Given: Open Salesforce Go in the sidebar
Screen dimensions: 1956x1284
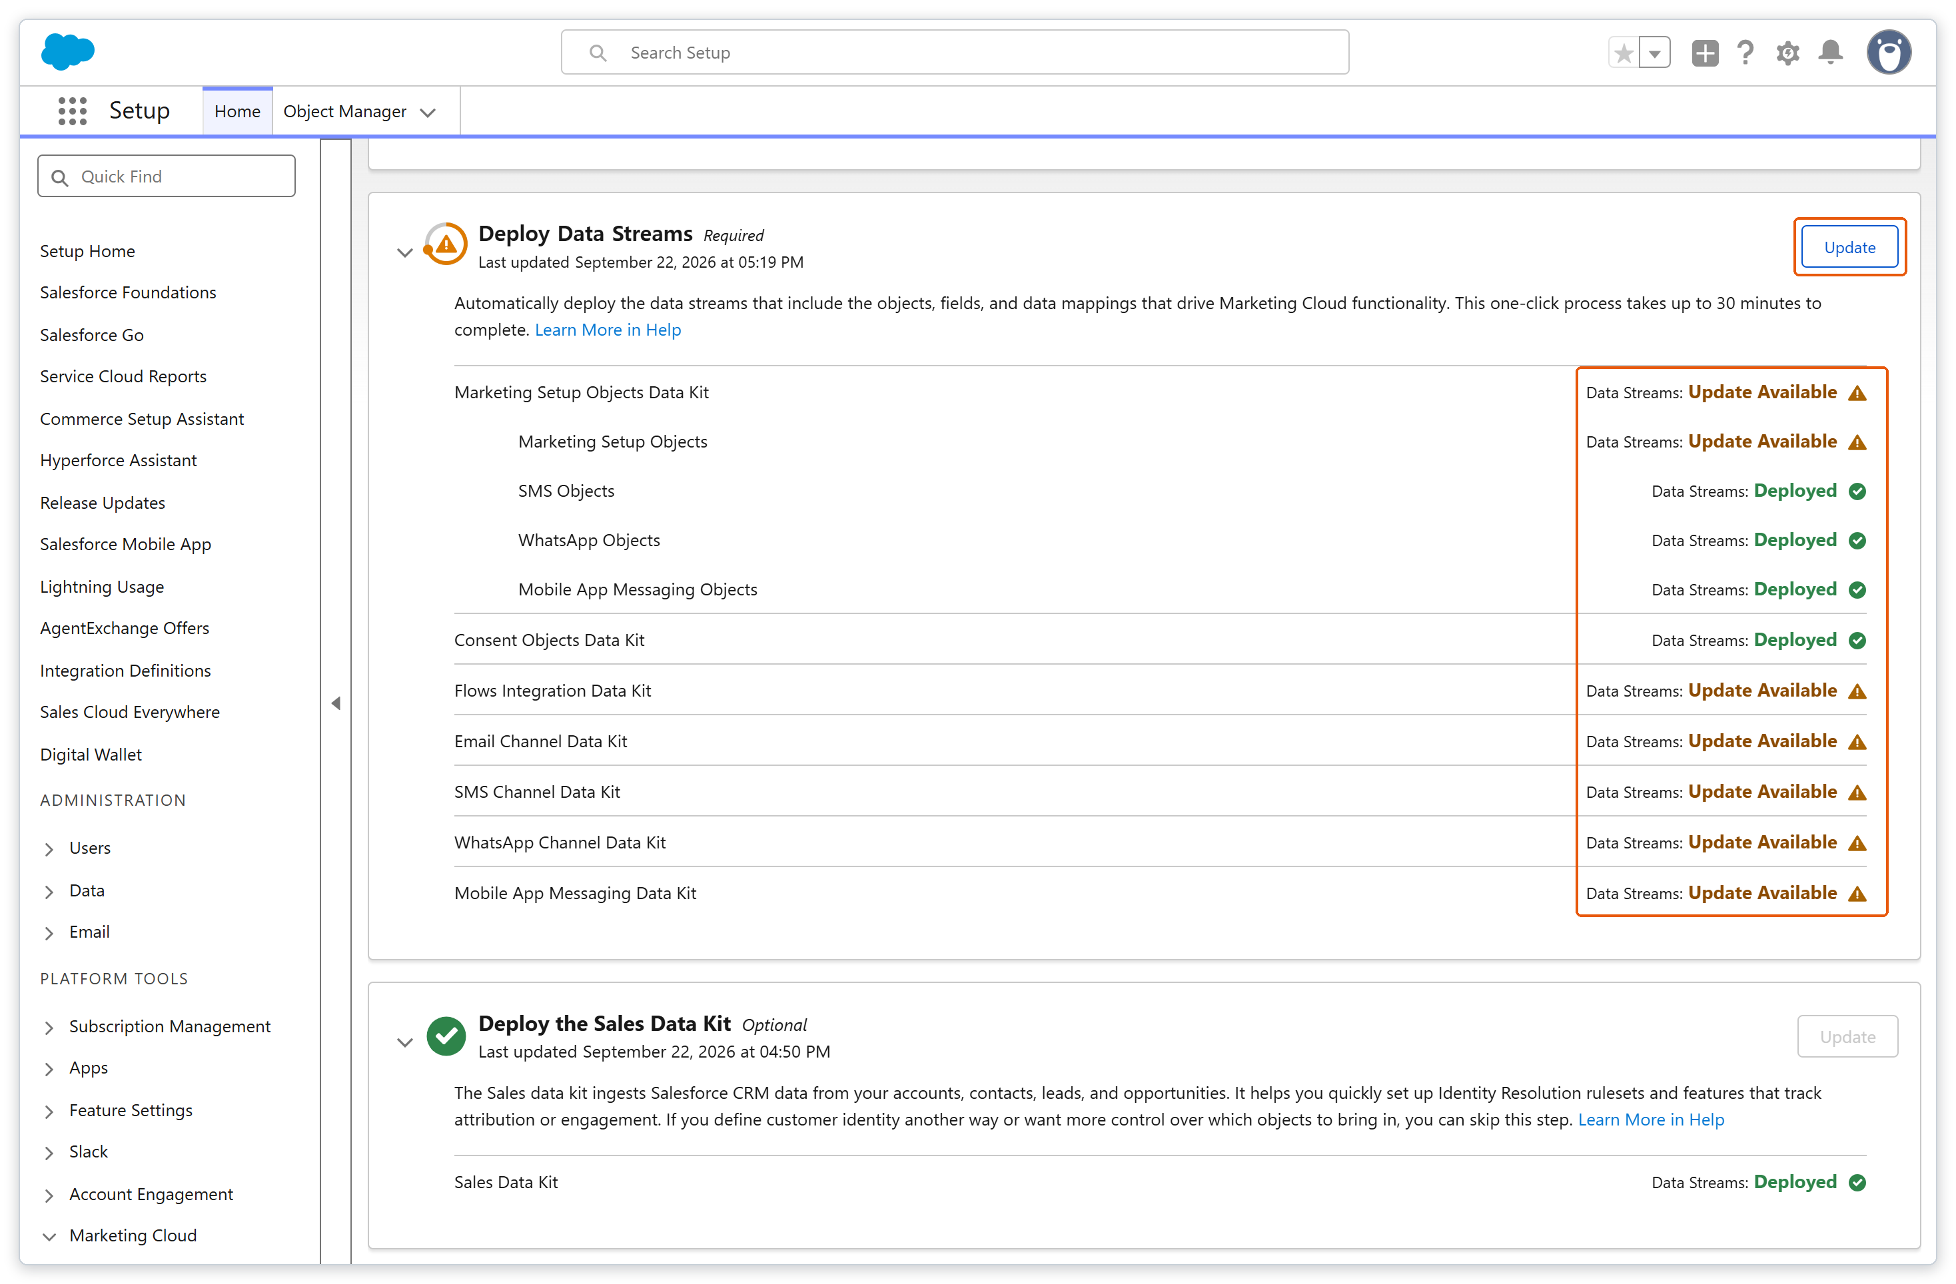Looking at the screenshot, I should tap(92, 335).
